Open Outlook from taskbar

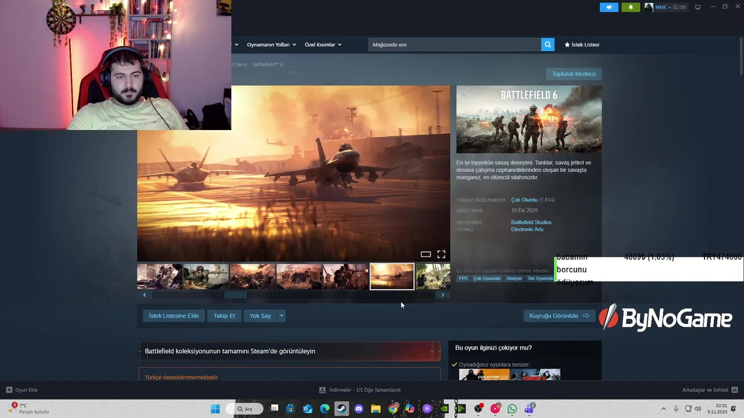point(308,409)
